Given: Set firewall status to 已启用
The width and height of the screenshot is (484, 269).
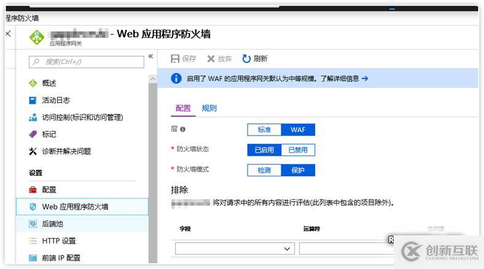Looking at the screenshot, I should 264,150.
